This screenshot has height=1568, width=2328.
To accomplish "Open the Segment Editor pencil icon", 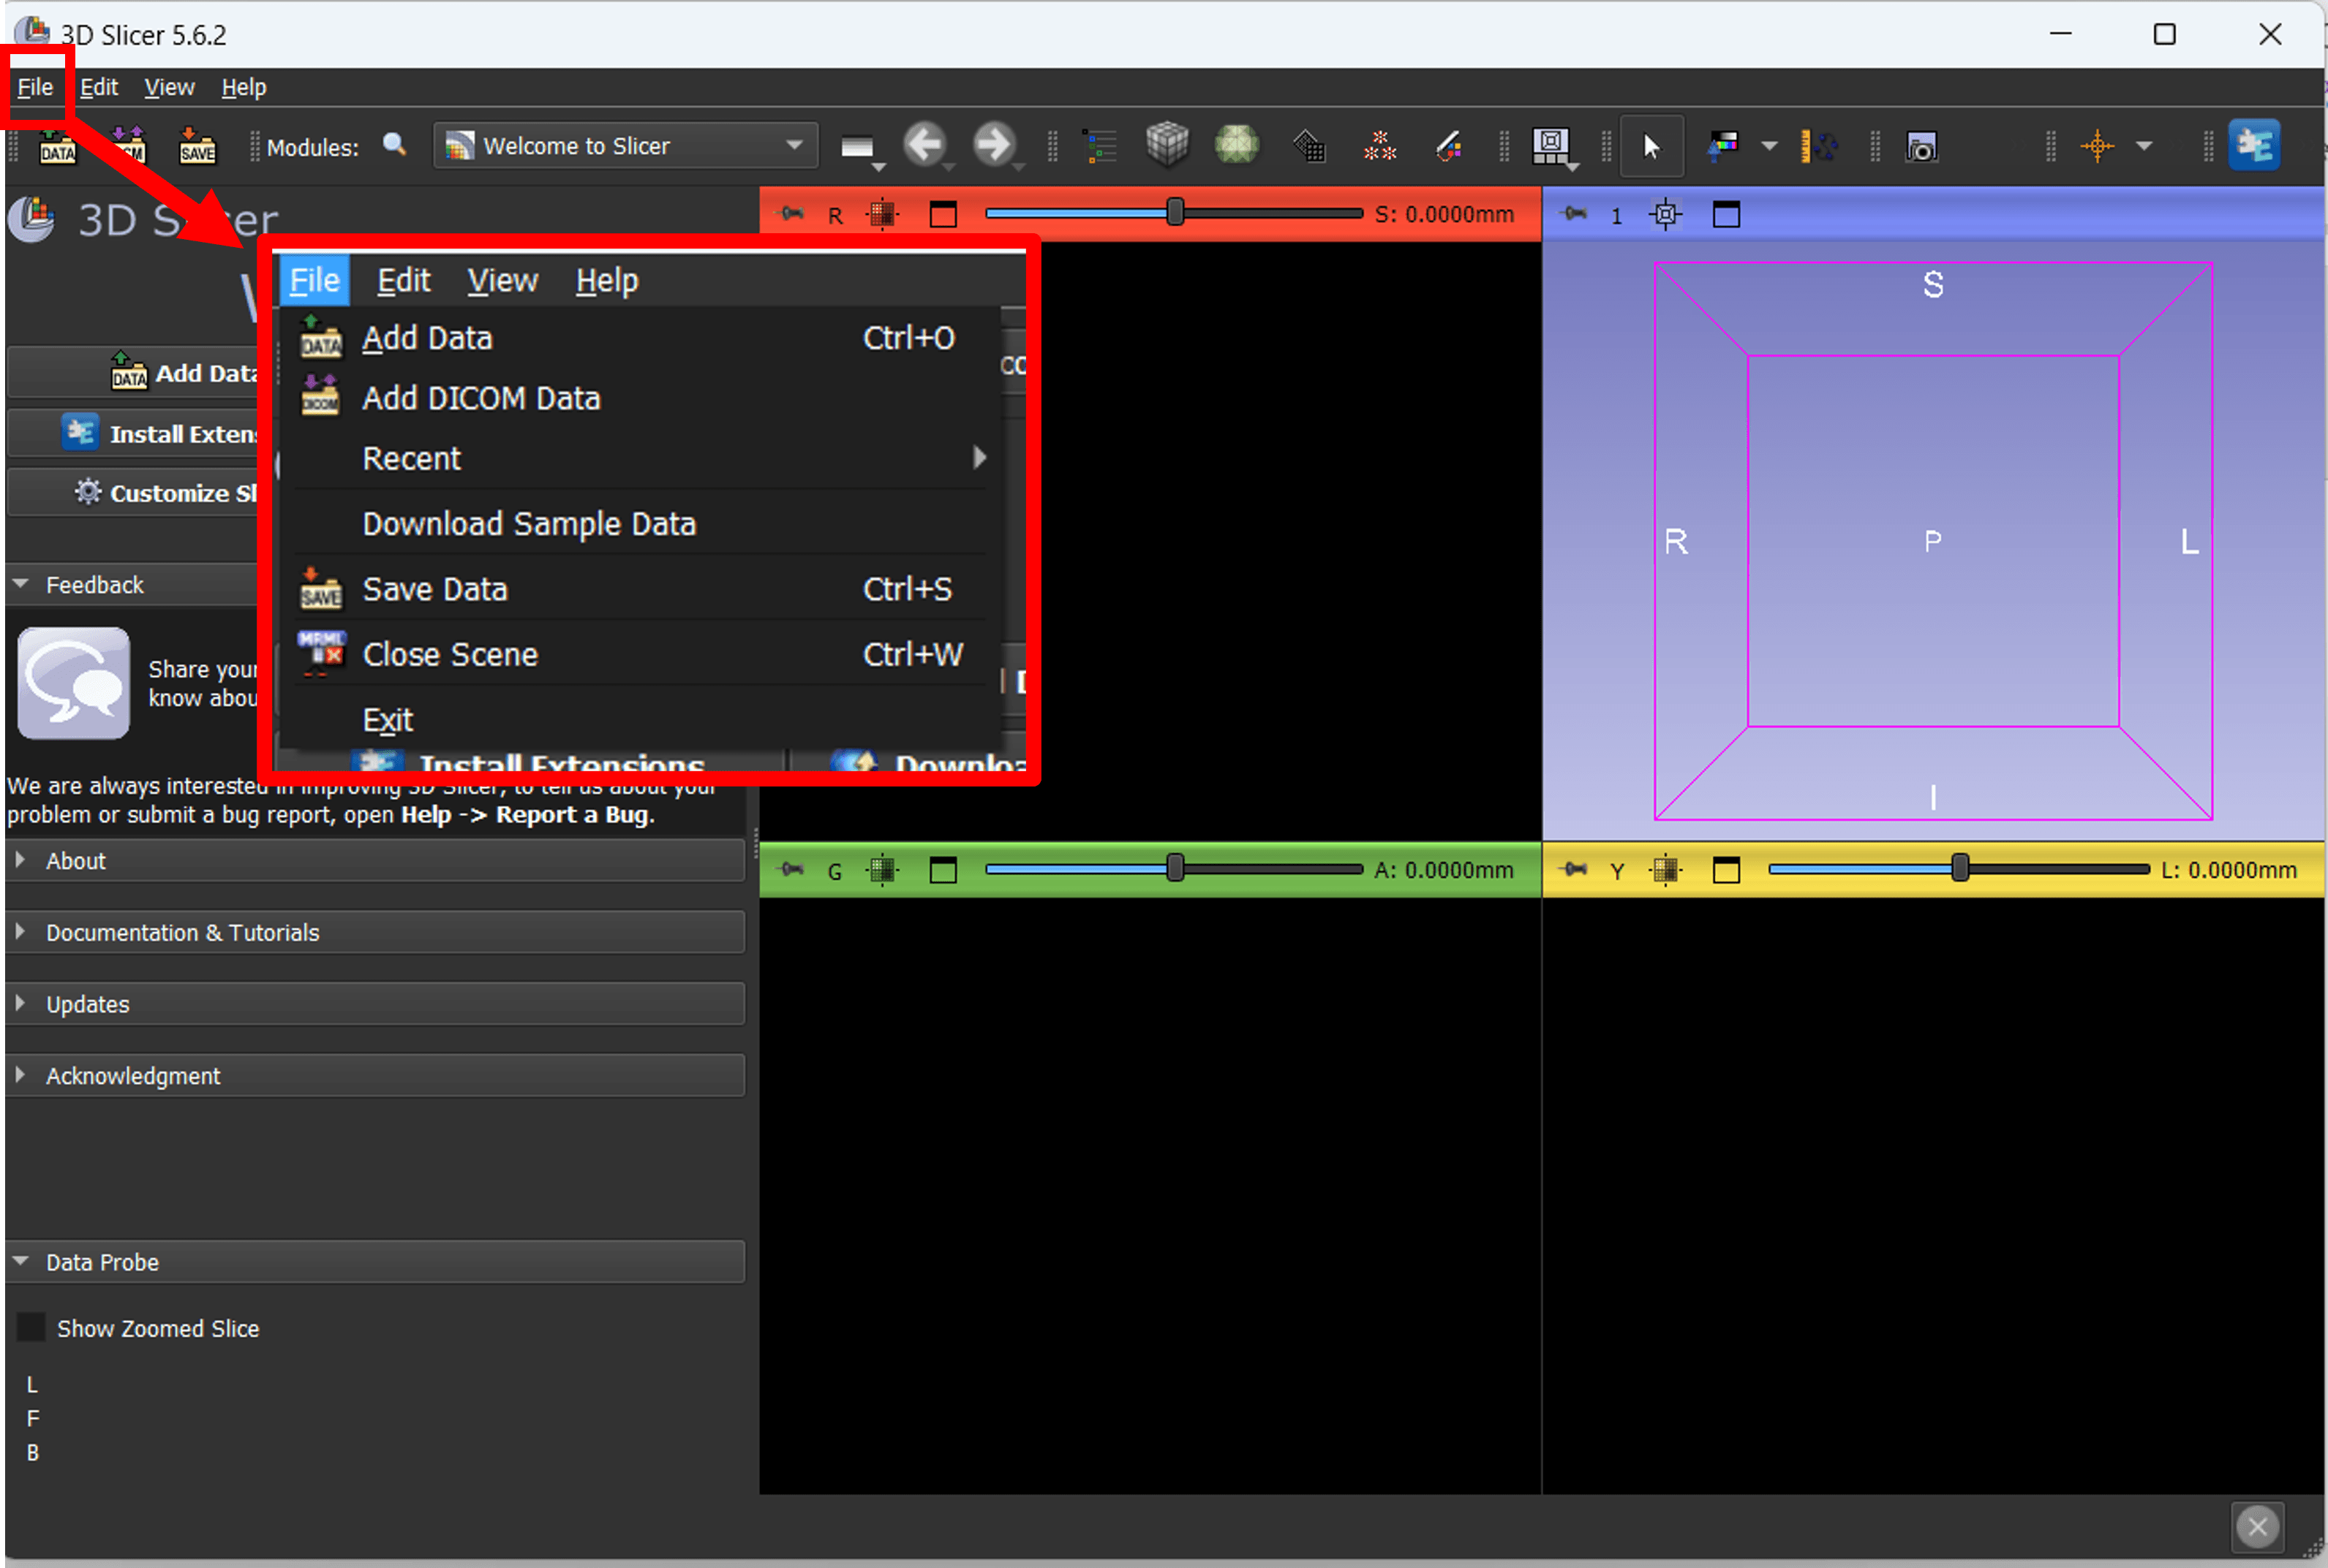I will 1450,147.
